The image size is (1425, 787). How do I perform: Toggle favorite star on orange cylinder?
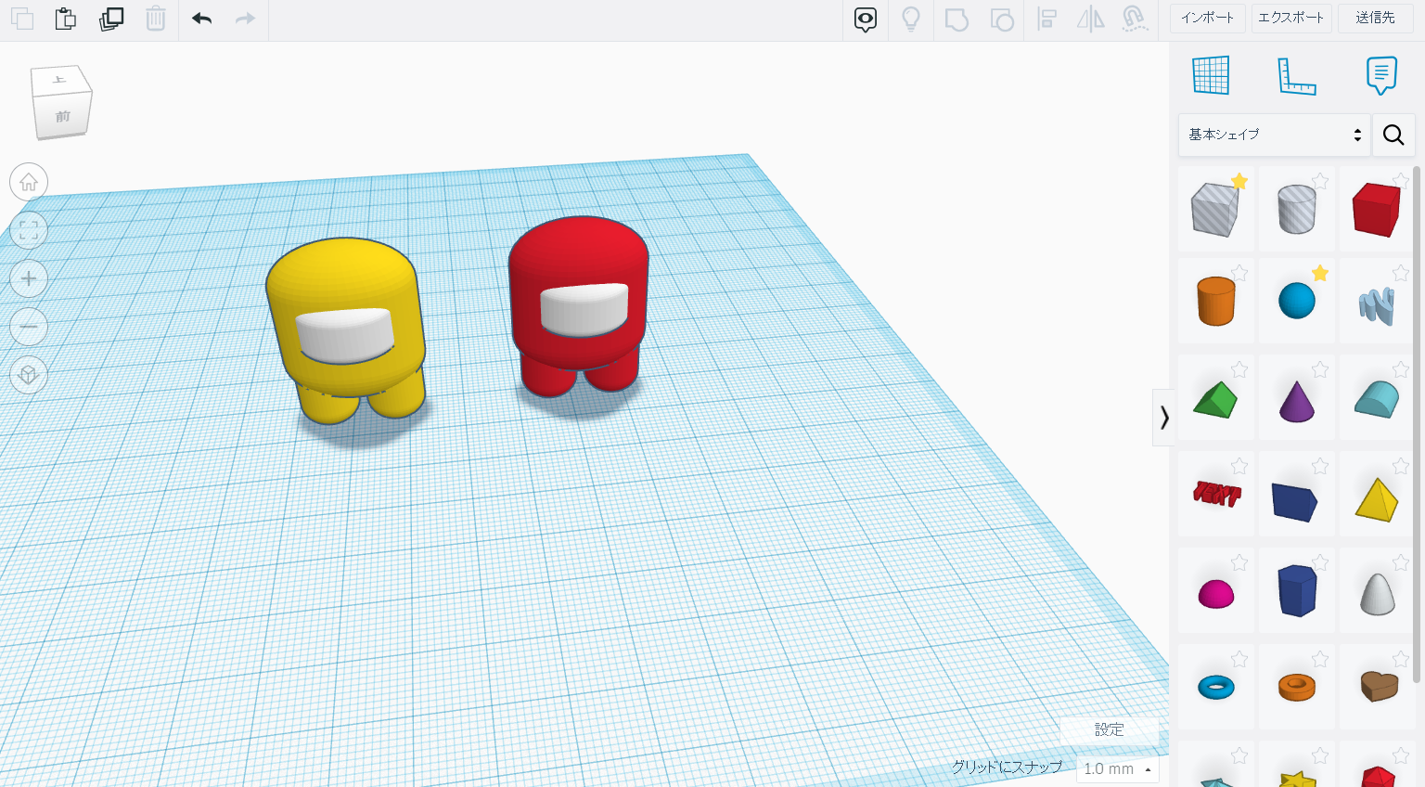[1239, 273]
